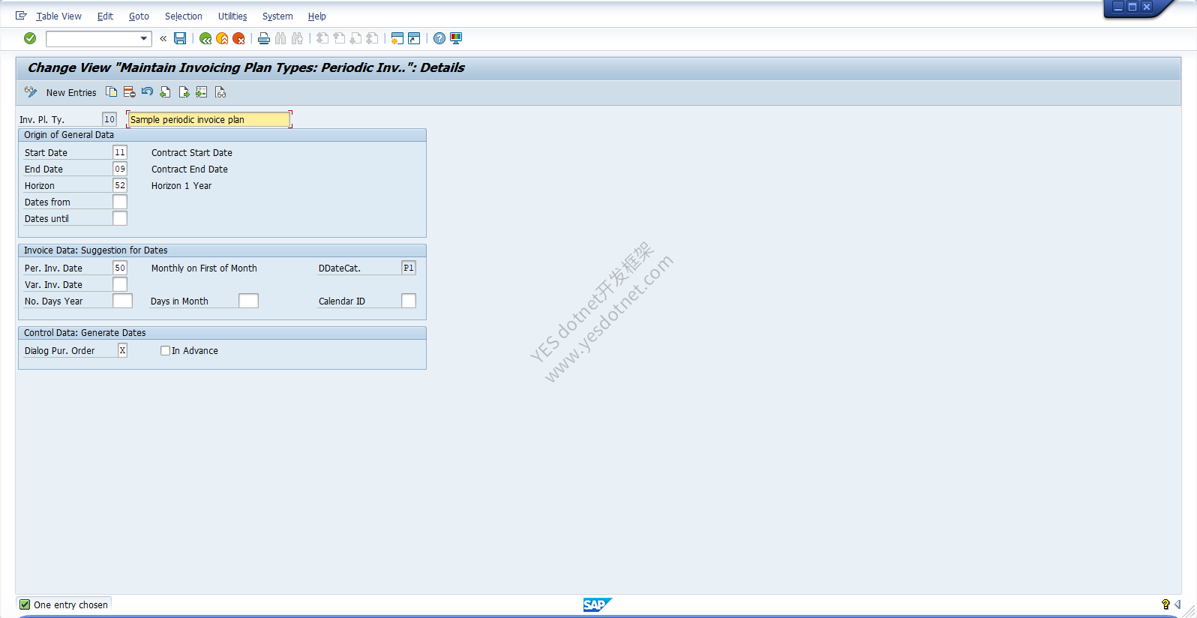Go to the next entry icon

click(184, 92)
